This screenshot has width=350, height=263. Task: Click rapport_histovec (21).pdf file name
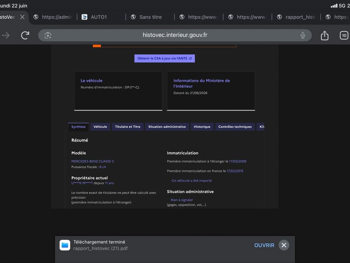(x=101, y=249)
